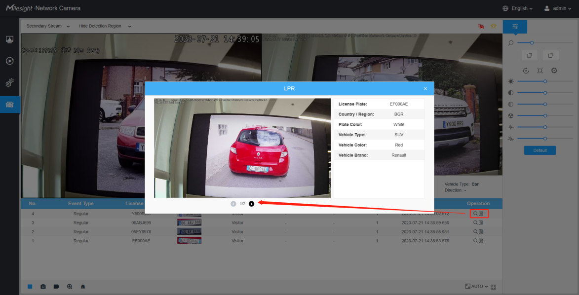Click right copy-square button in side panel
The image size is (579, 295).
[x=550, y=55]
